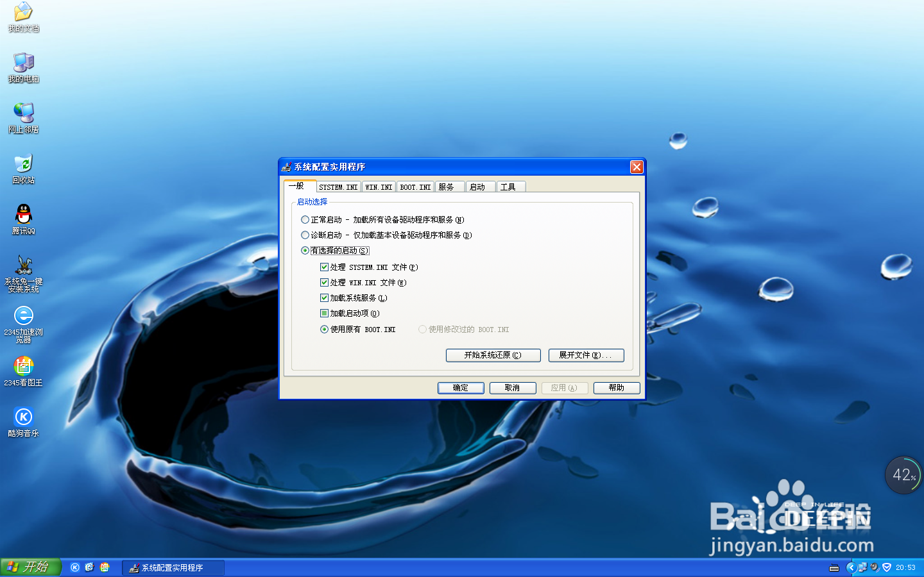Close the 系统配置实用程序 dialog
The height and width of the screenshot is (577, 924).
click(x=637, y=167)
